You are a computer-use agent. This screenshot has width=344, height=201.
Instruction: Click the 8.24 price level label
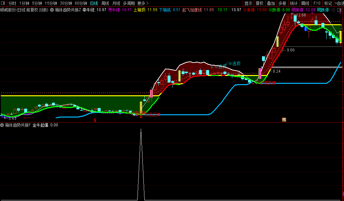[276, 71]
